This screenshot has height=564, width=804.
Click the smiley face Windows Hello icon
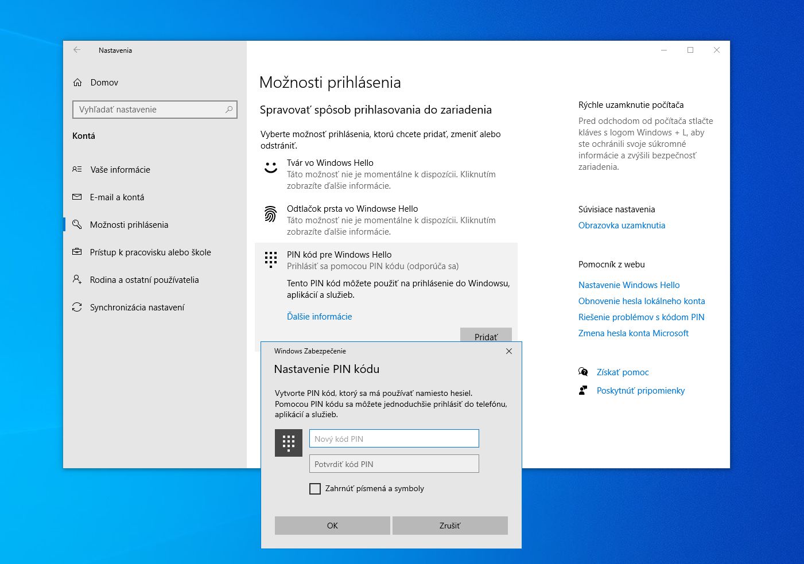[x=271, y=167]
